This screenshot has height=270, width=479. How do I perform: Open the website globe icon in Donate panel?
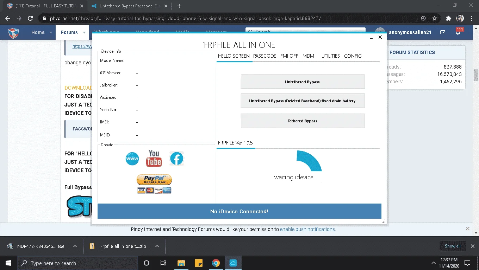click(132, 159)
